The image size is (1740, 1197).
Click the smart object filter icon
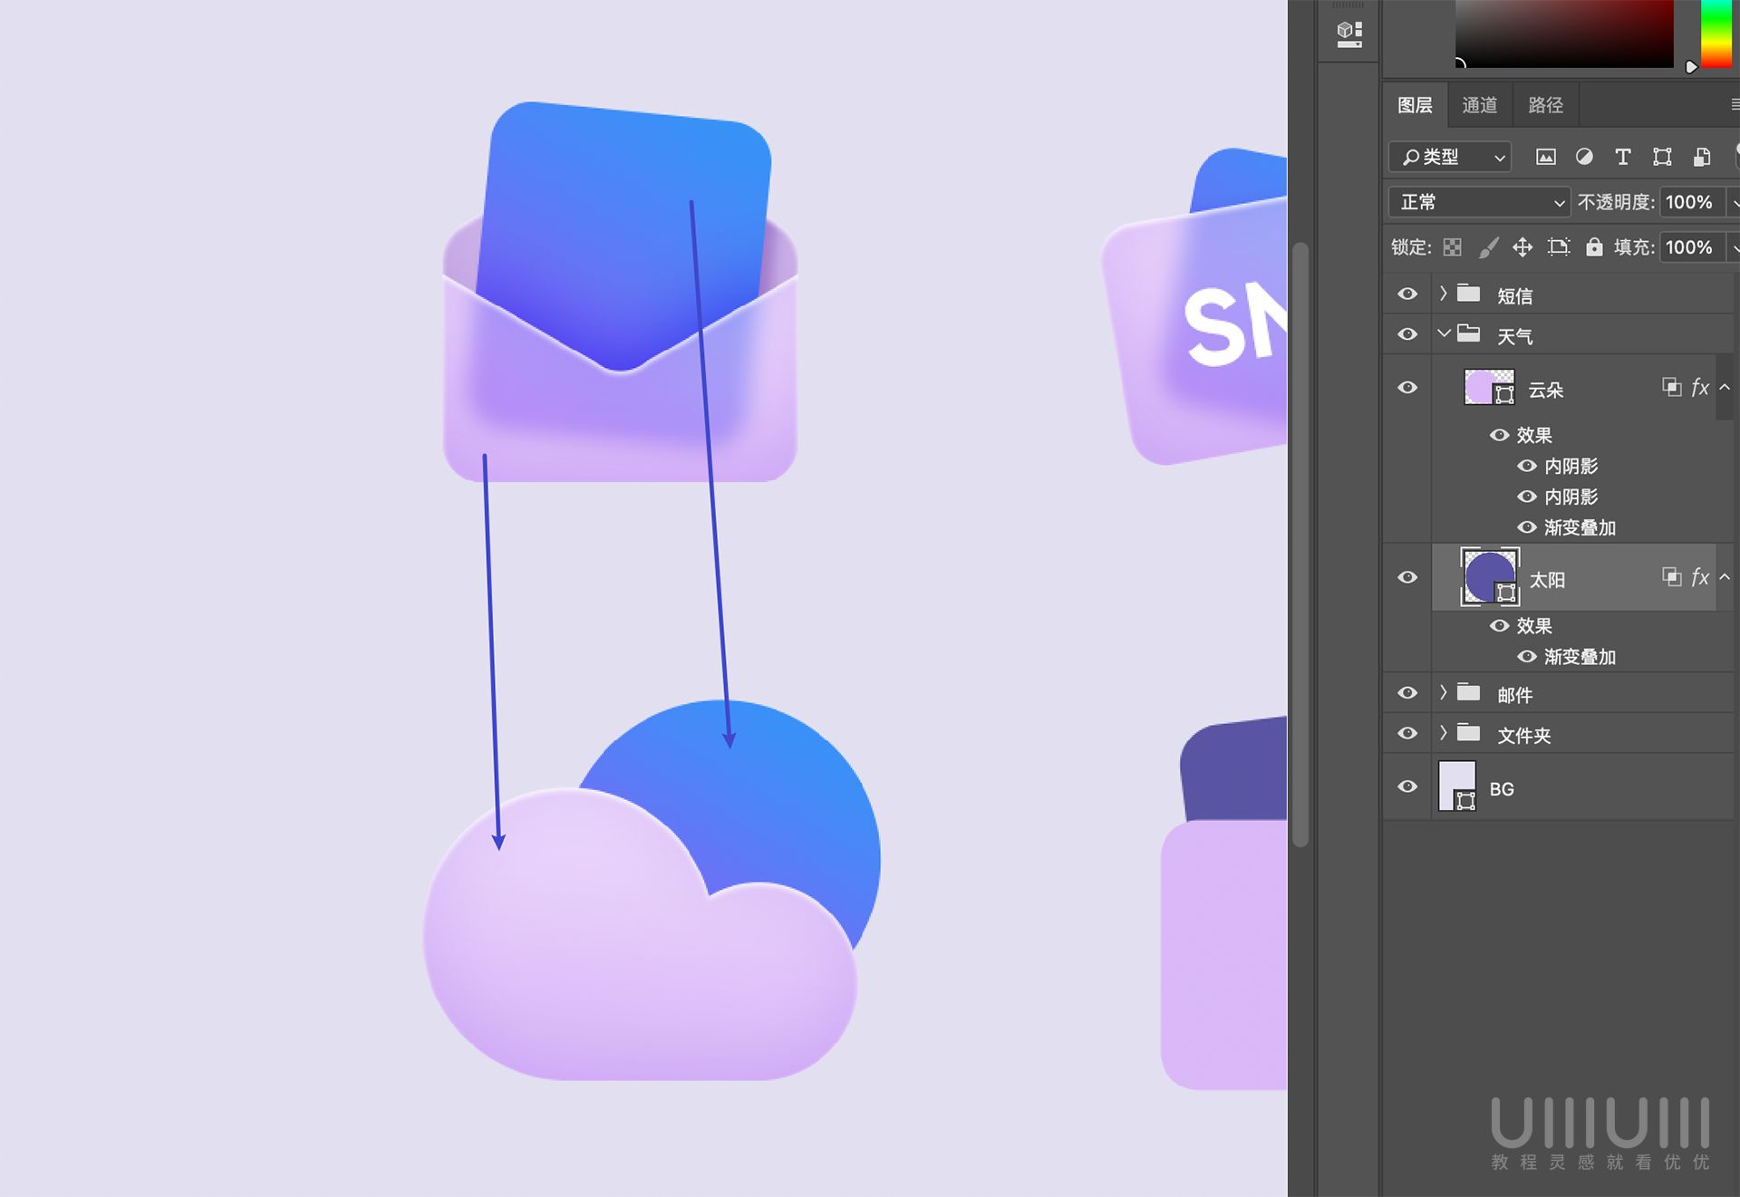point(1702,158)
